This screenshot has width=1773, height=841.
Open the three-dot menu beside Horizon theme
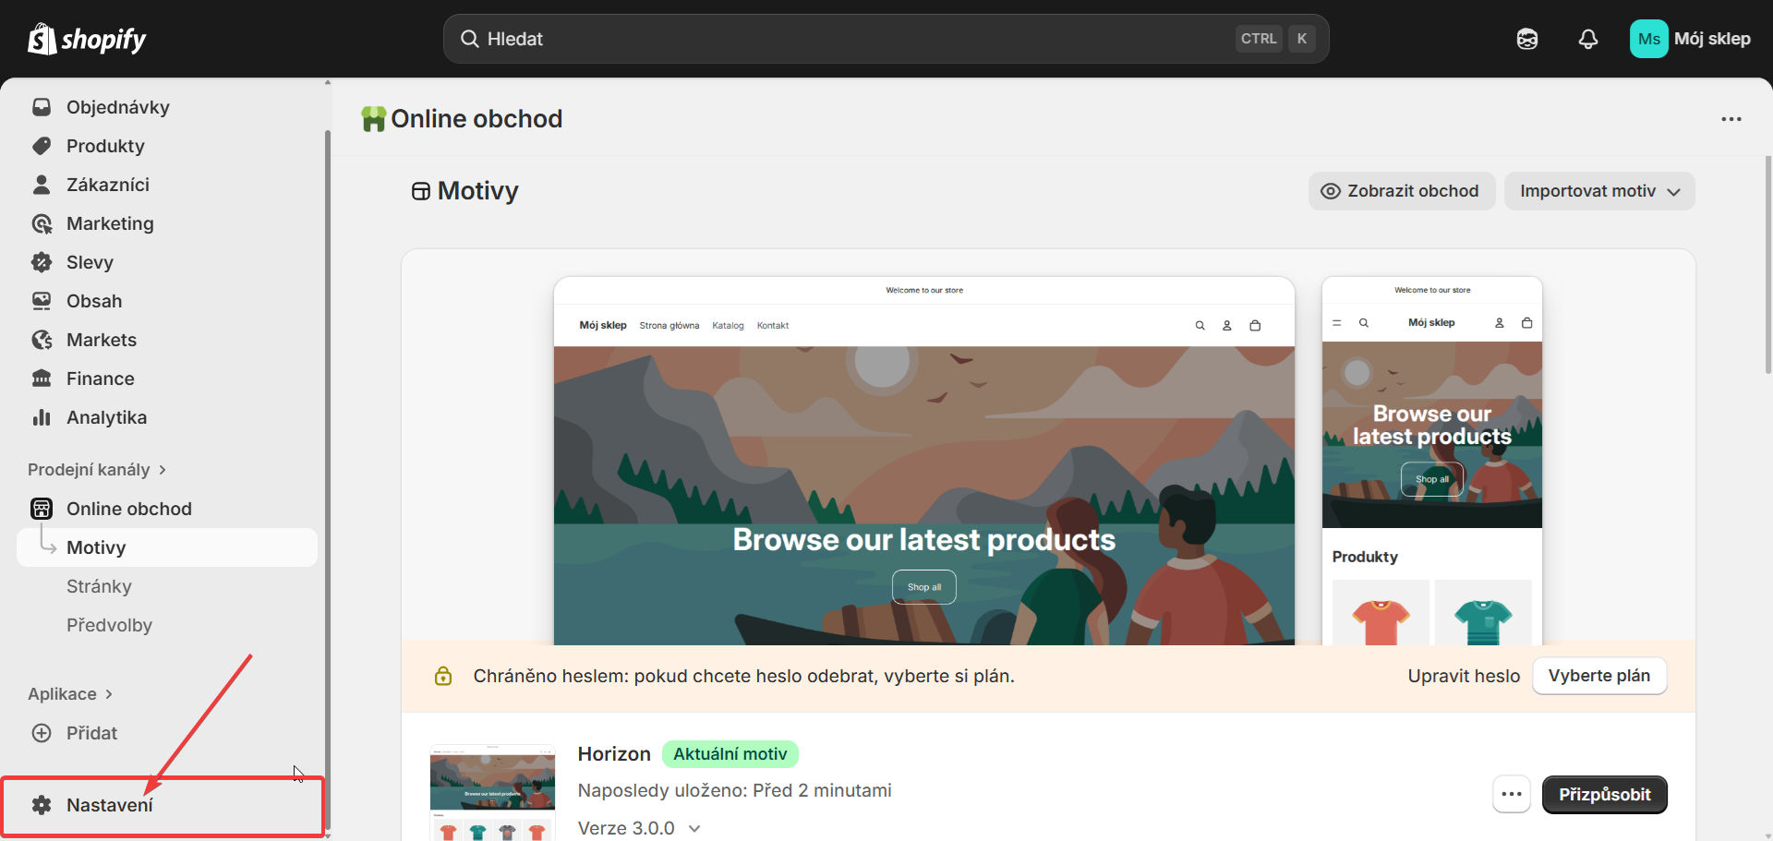(x=1512, y=794)
